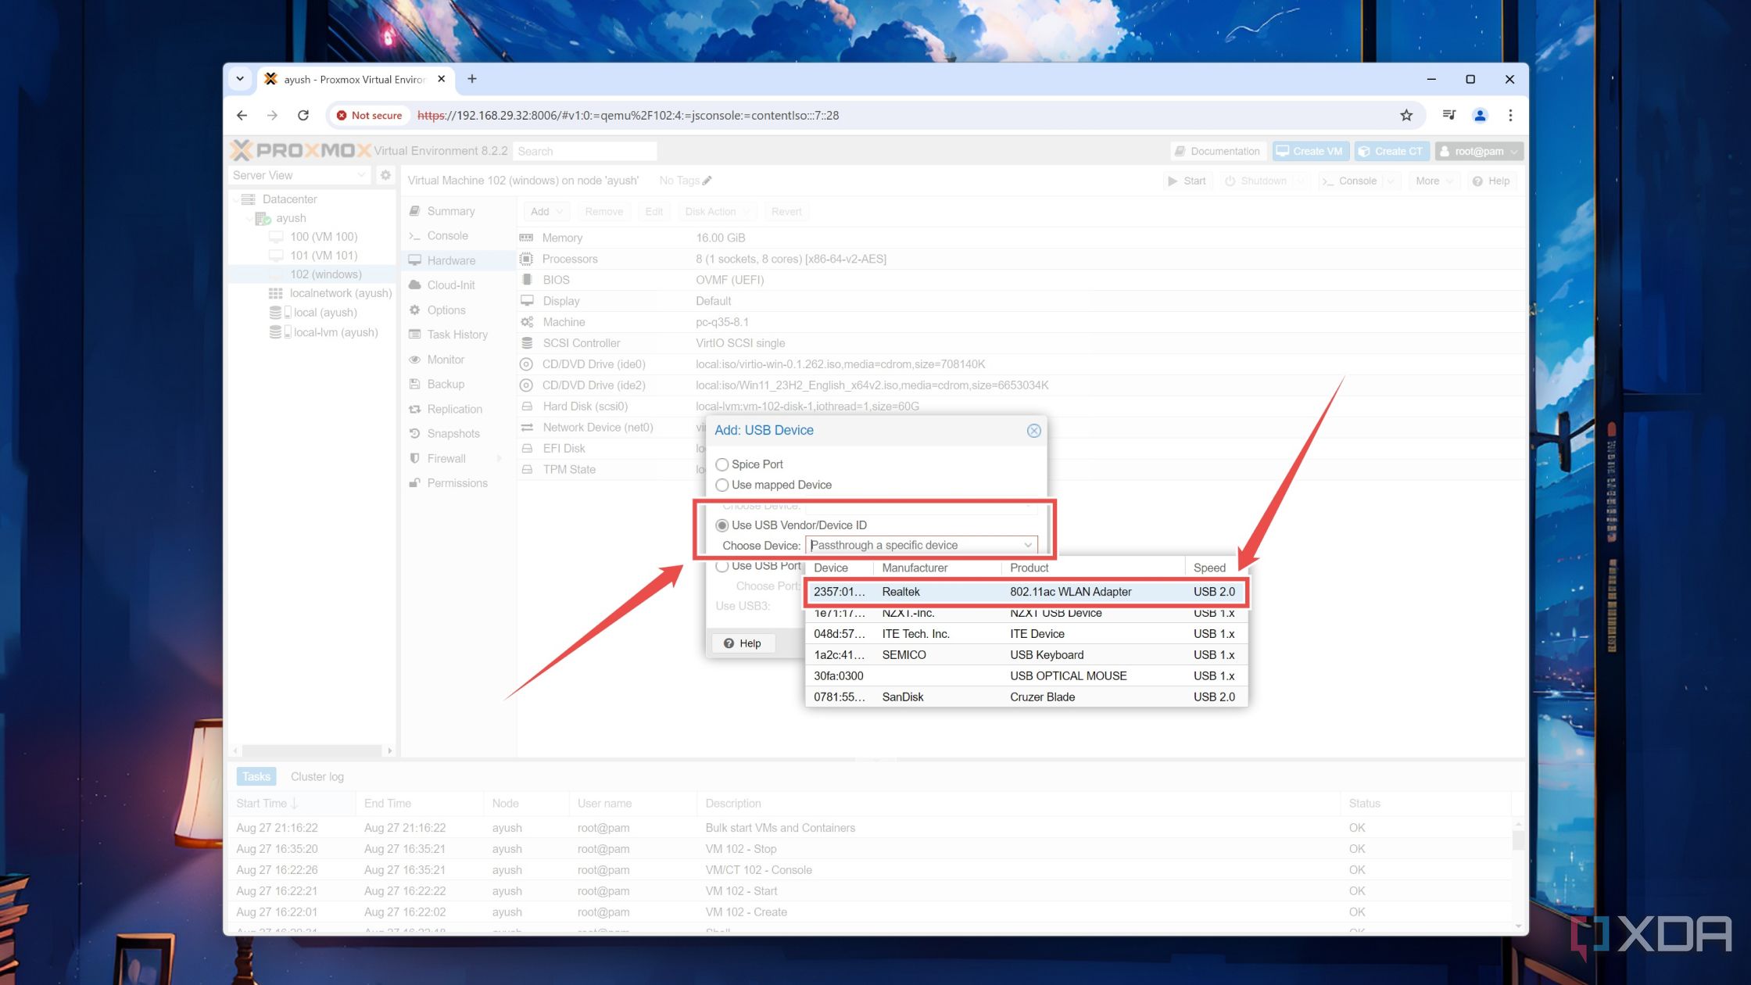Click the Hardware section icon

[417, 260]
